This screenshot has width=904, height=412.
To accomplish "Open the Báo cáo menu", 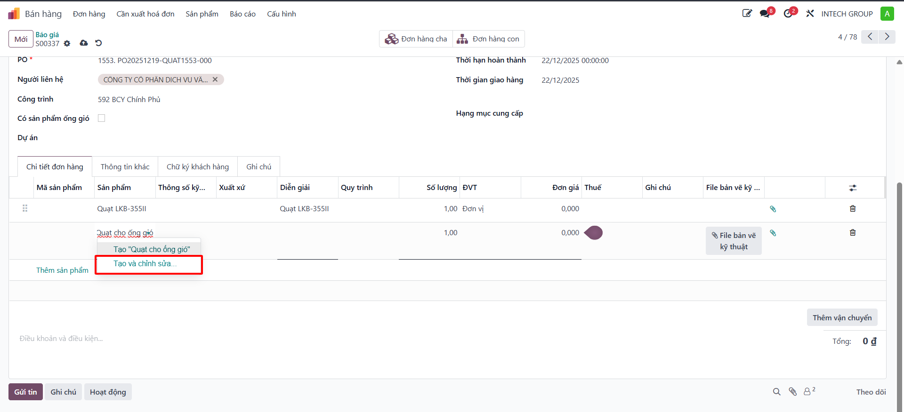I will 243,14.
